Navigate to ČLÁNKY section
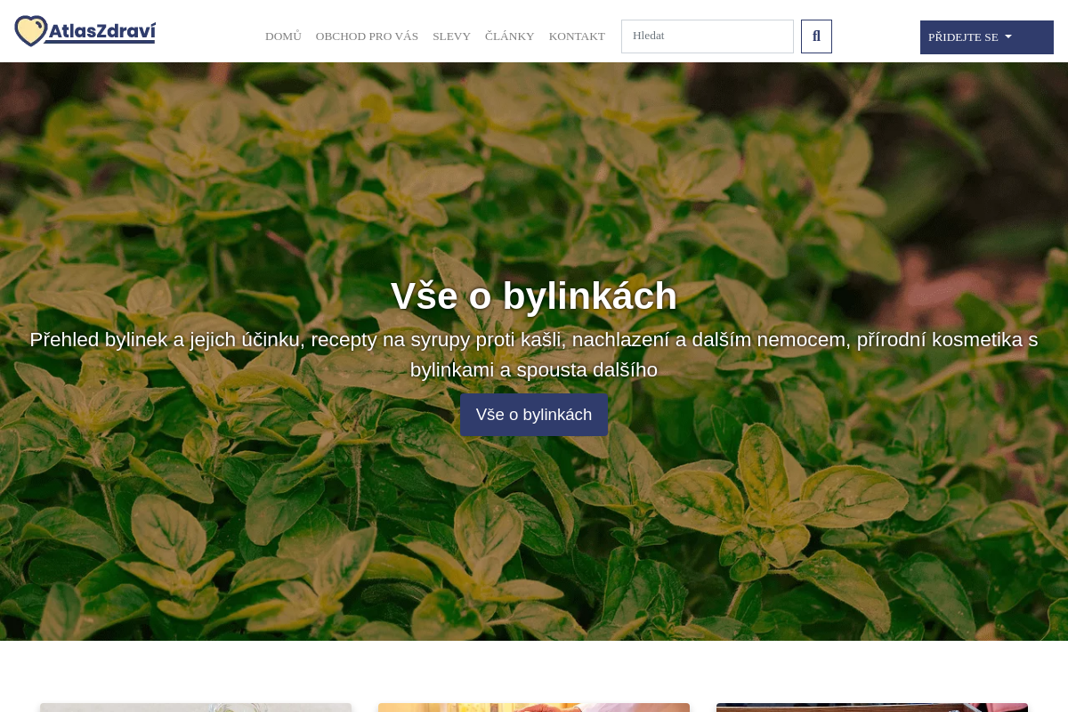The height and width of the screenshot is (712, 1068). 509,36
